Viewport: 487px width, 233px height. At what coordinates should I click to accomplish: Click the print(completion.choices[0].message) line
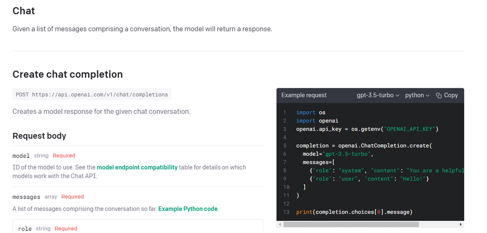(354, 212)
